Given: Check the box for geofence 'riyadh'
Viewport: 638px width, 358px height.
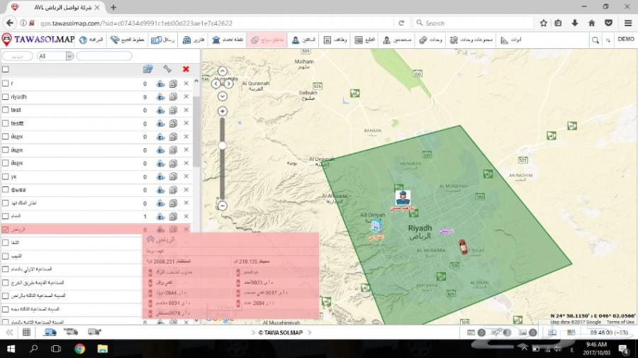Looking at the screenshot, I should coord(5,97).
